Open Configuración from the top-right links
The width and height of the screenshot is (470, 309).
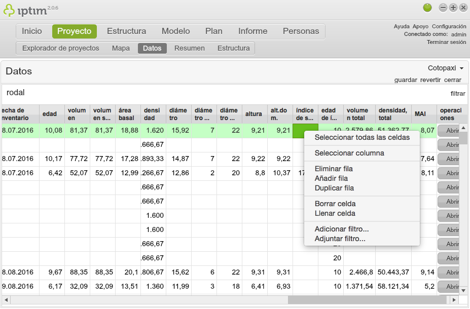point(449,26)
